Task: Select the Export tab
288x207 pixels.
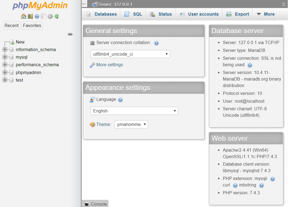Action: [237, 14]
